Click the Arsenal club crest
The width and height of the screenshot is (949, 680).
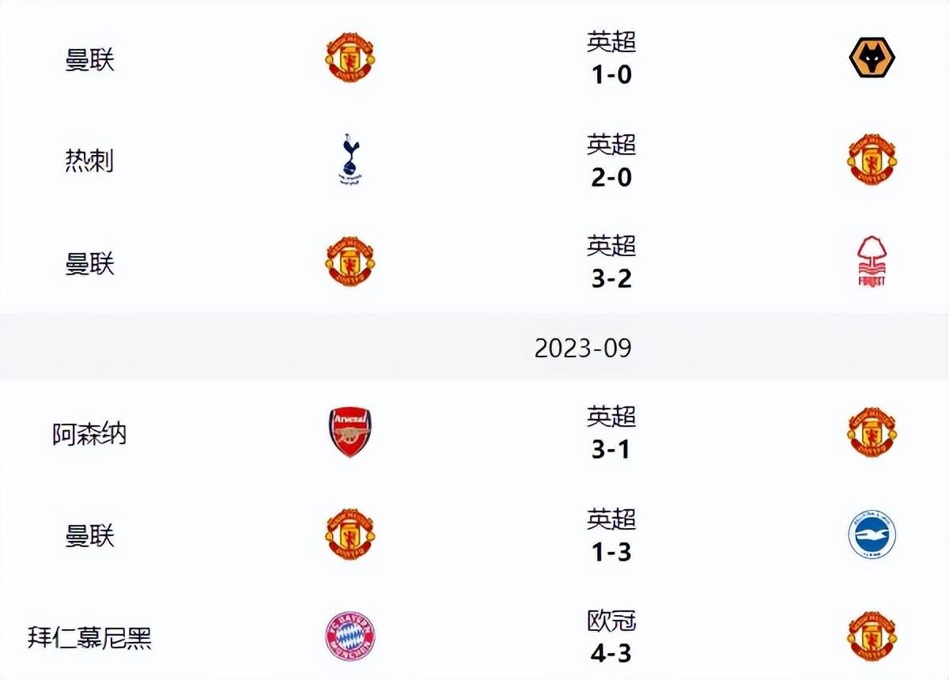pyautogui.click(x=350, y=433)
